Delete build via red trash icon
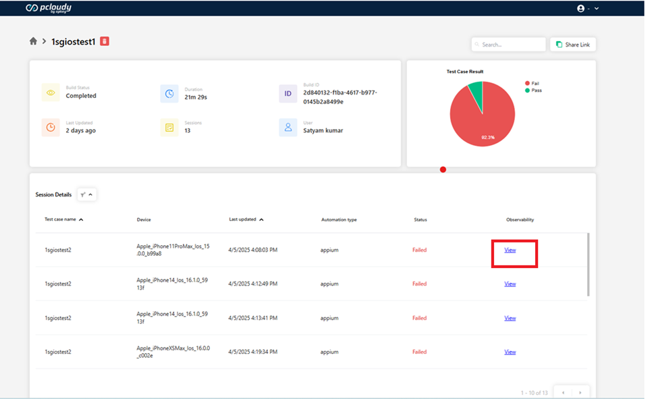Screen dimensions: 658x399 point(105,41)
